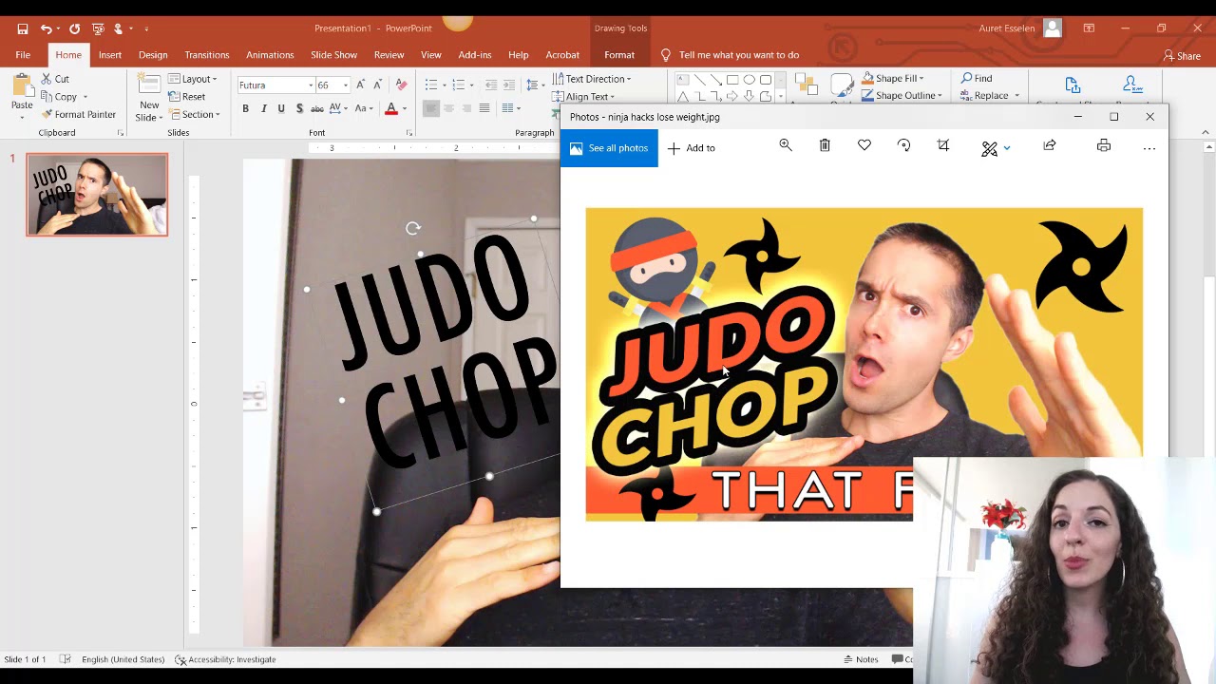The width and height of the screenshot is (1216, 684).
Task: Delete the photo with the trash icon
Action: click(825, 145)
